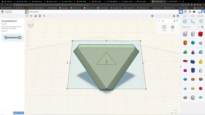Click the Mirror tool icon

(174, 16)
